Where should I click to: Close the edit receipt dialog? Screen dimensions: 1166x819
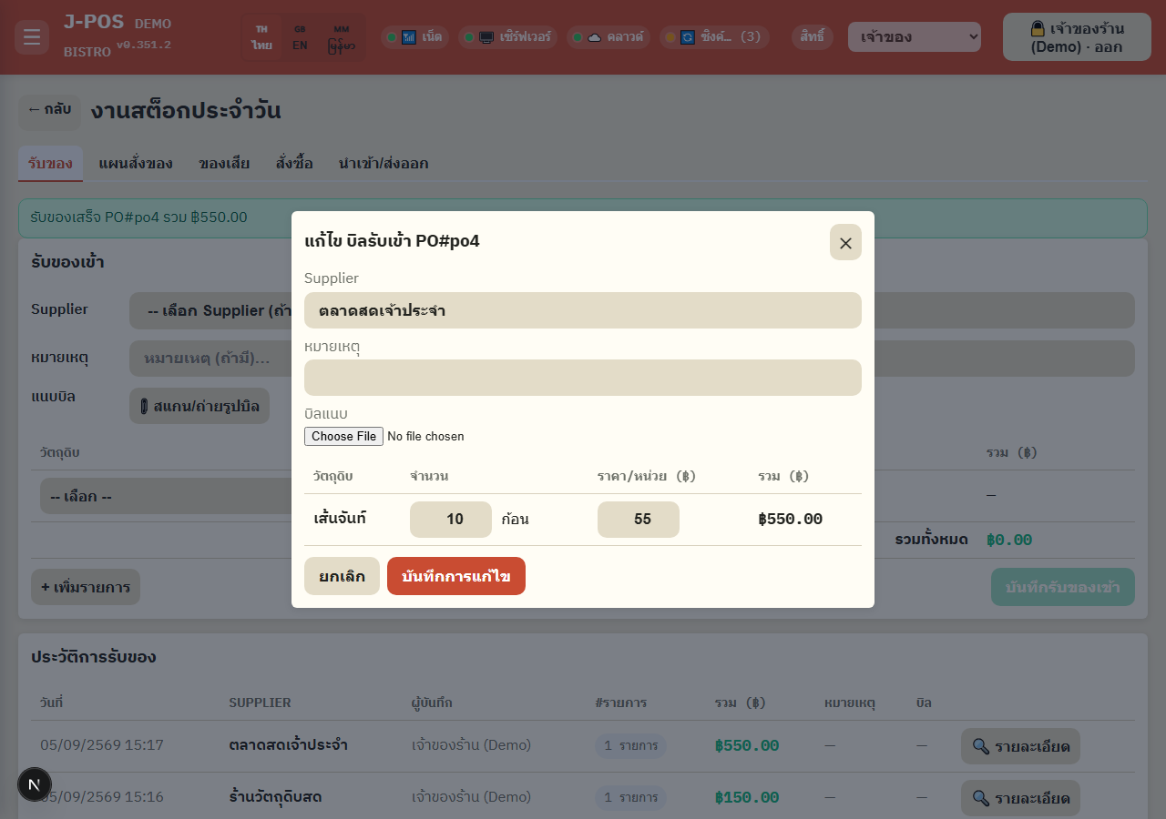click(845, 242)
